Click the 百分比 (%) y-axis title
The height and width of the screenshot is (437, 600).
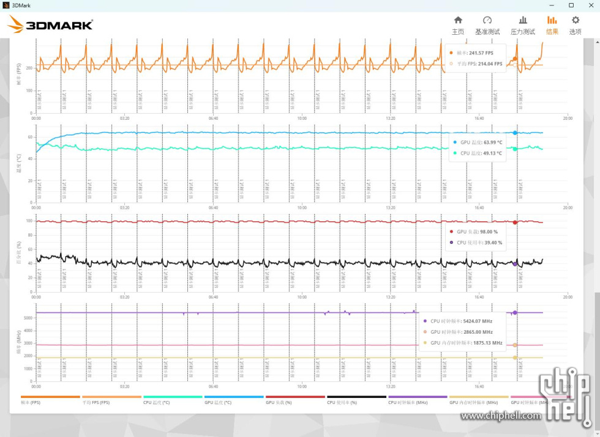coord(19,253)
